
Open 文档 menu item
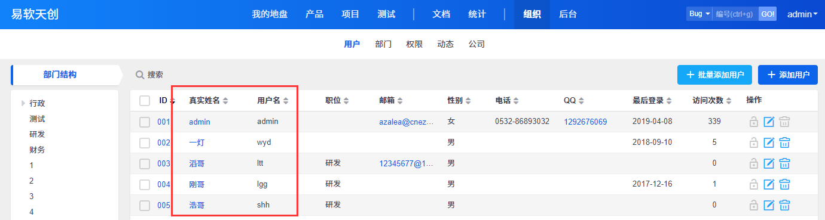(x=441, y=14)
